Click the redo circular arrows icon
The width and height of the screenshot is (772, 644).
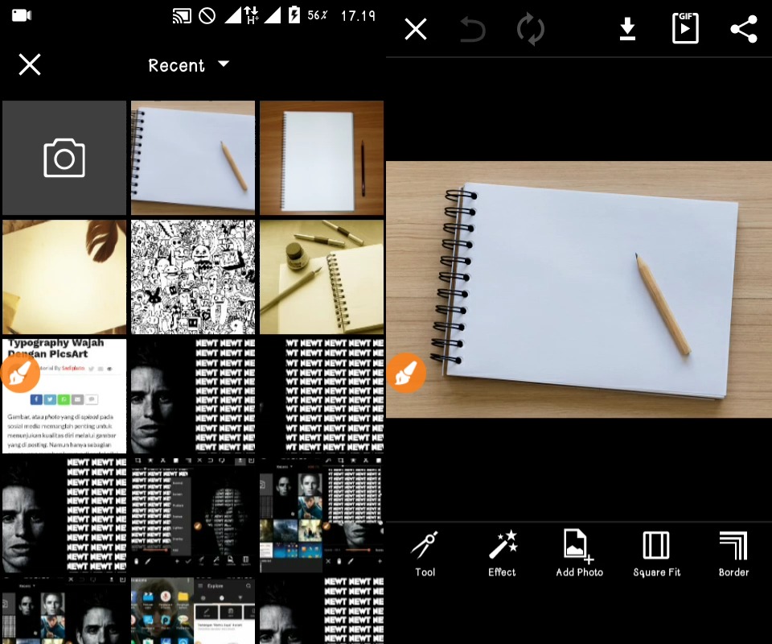(x=531, y=30)
